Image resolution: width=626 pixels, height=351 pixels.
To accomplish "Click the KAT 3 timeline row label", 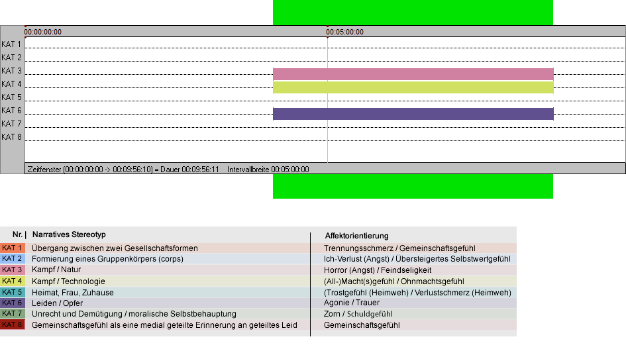I will pos(11,71).
